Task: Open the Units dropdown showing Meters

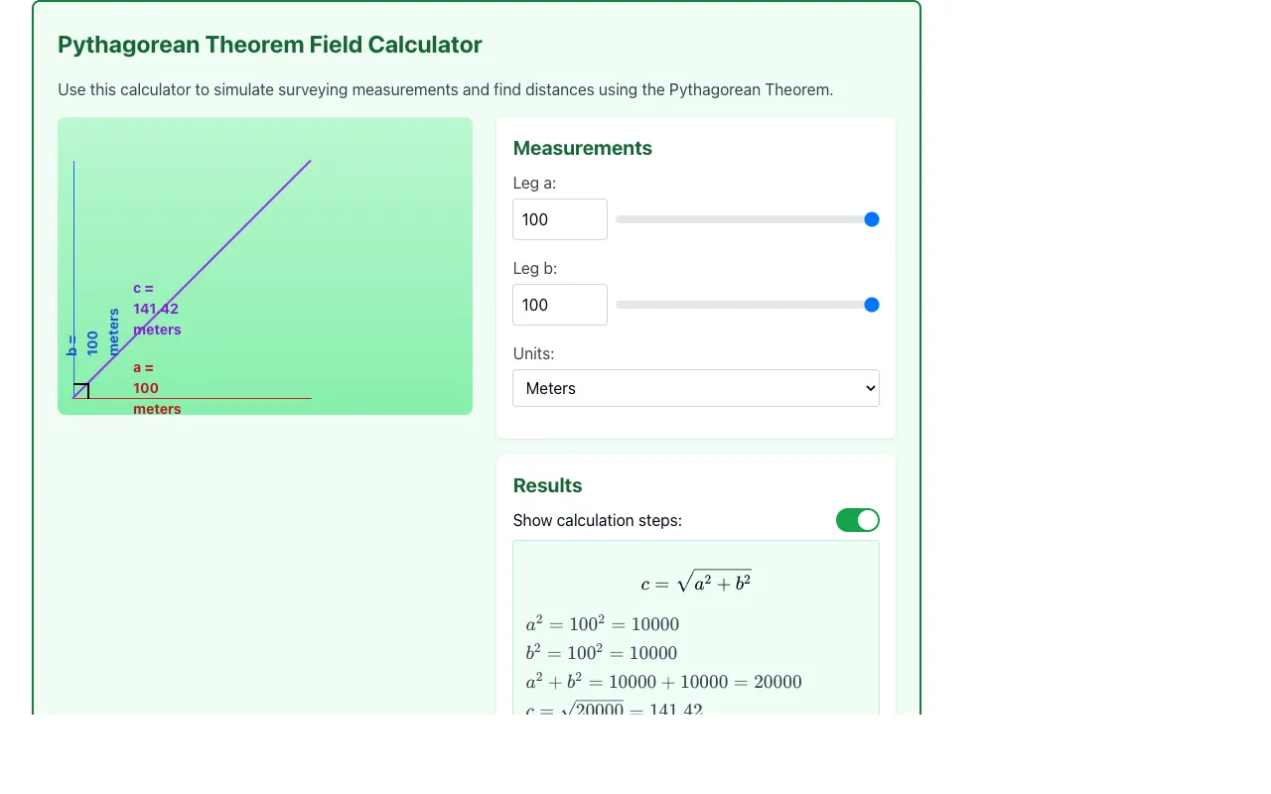Action: pos(696,388)
